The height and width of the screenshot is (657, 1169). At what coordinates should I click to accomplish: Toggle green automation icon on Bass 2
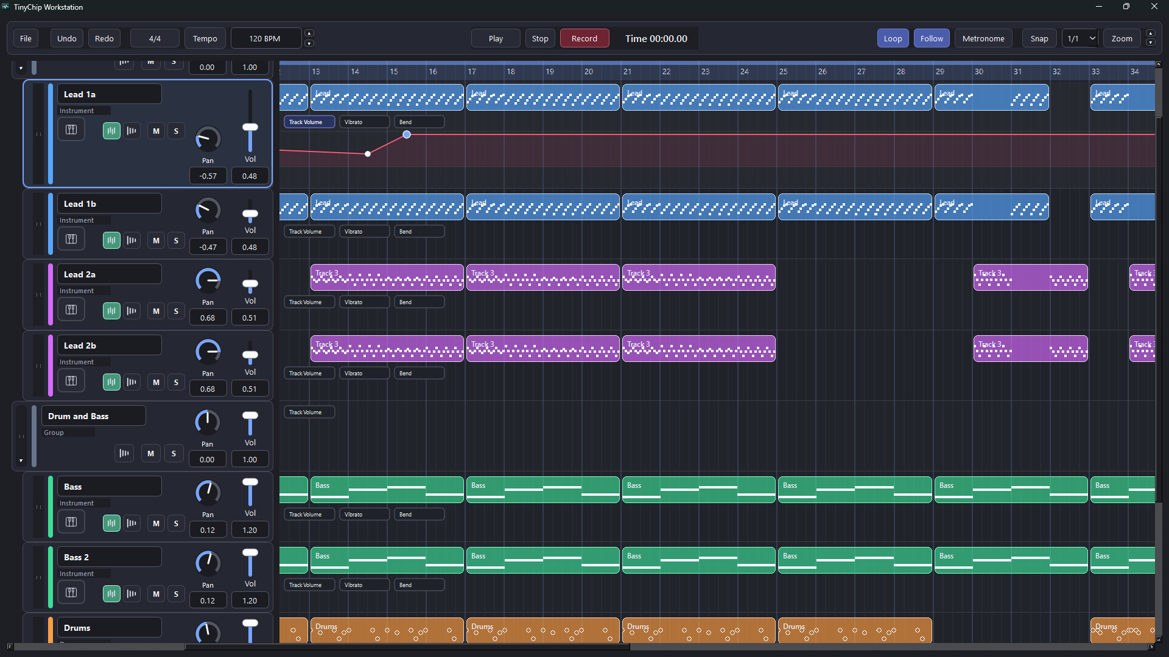pyautogui.click(x=111, y=594)
